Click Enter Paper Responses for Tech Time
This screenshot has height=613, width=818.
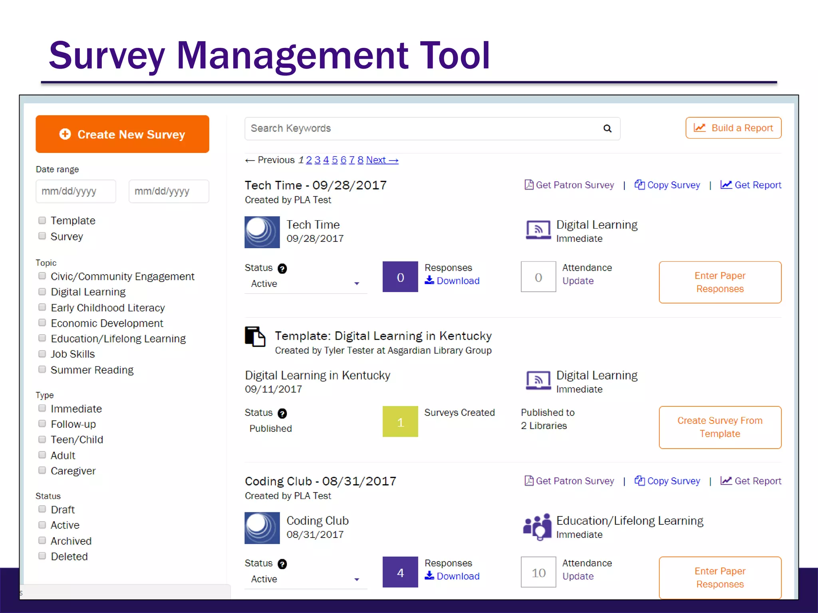(x=720, y=282)
